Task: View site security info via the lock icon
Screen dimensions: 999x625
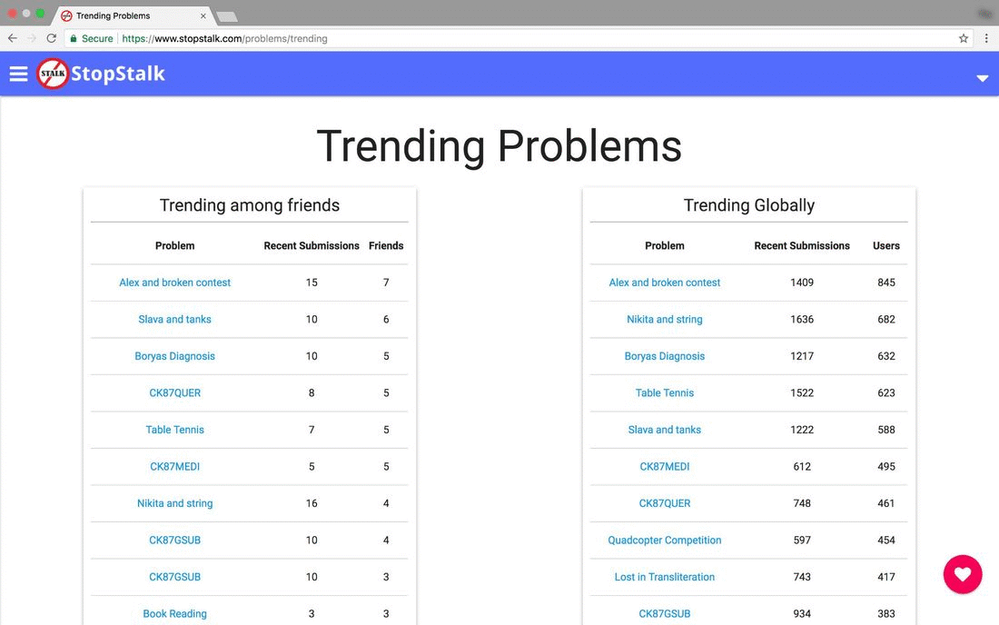Action: pos(74,38)
